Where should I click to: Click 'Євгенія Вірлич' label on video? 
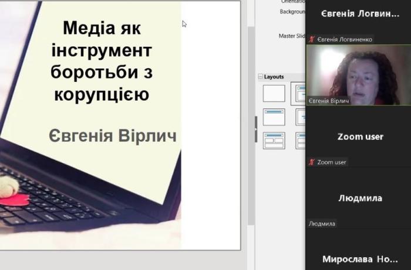click(329, 101)
